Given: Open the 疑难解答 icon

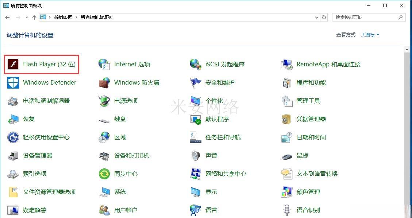Looking at the screenshot, I should [x=13, y=210].
